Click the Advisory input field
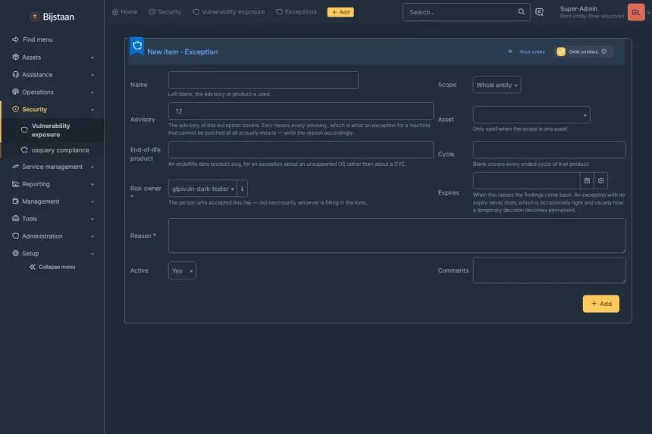Viewport: 652px width, 434px height. click(x=301, y=111)
